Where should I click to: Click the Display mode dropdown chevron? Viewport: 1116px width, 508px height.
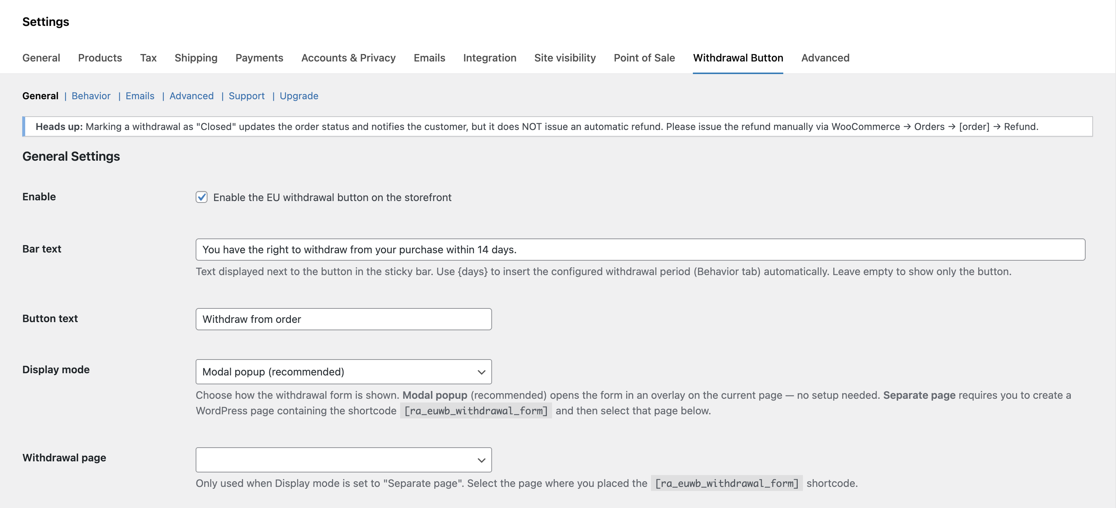tap(481, 372)
